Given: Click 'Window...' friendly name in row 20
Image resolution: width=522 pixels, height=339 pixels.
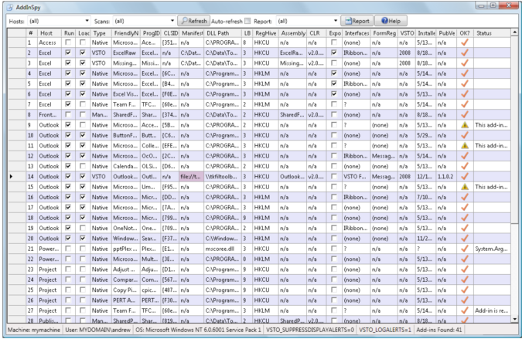Looking at the screenshot, I should pos(125,239).
